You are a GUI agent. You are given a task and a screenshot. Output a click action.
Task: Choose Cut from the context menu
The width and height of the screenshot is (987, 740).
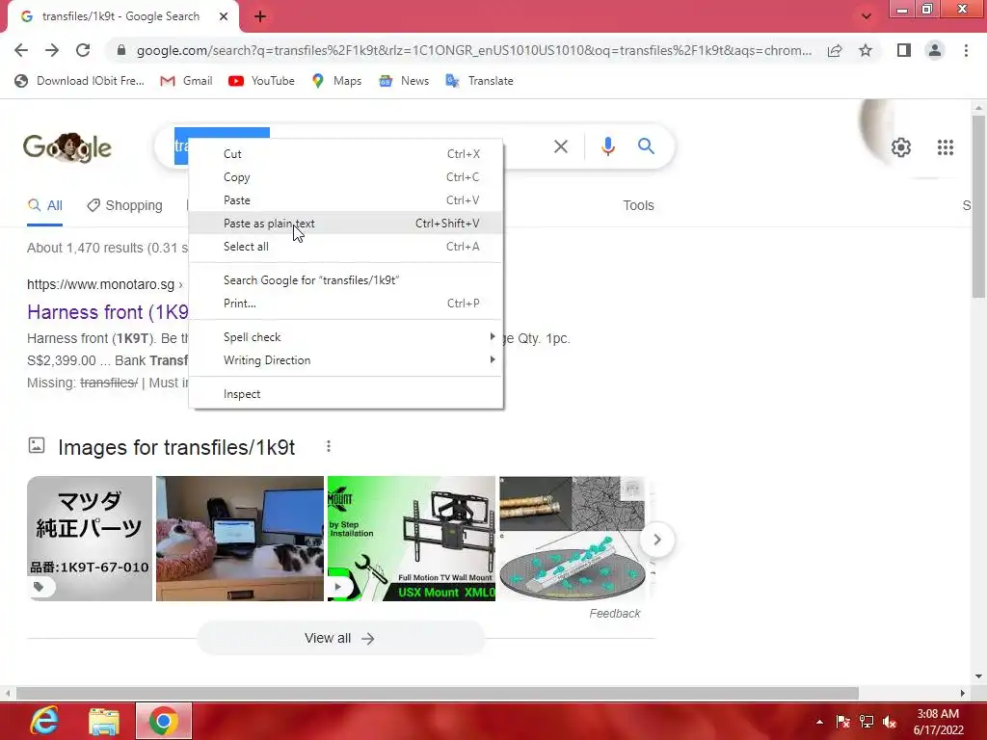pos(346,154)
